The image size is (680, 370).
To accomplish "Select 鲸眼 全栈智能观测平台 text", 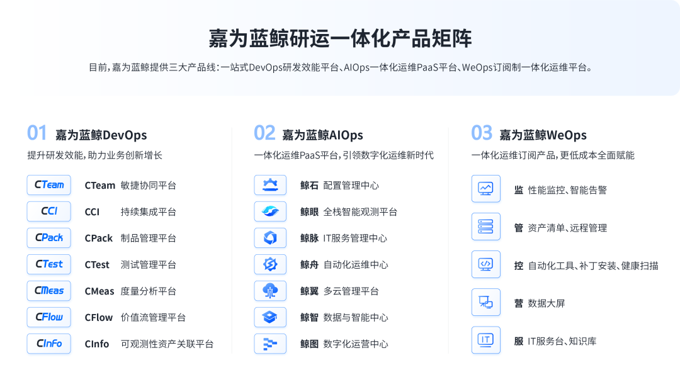I will (x=349, y=212).
